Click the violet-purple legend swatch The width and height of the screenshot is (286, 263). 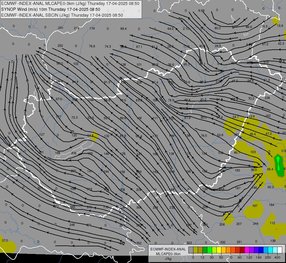click(252, 250)
